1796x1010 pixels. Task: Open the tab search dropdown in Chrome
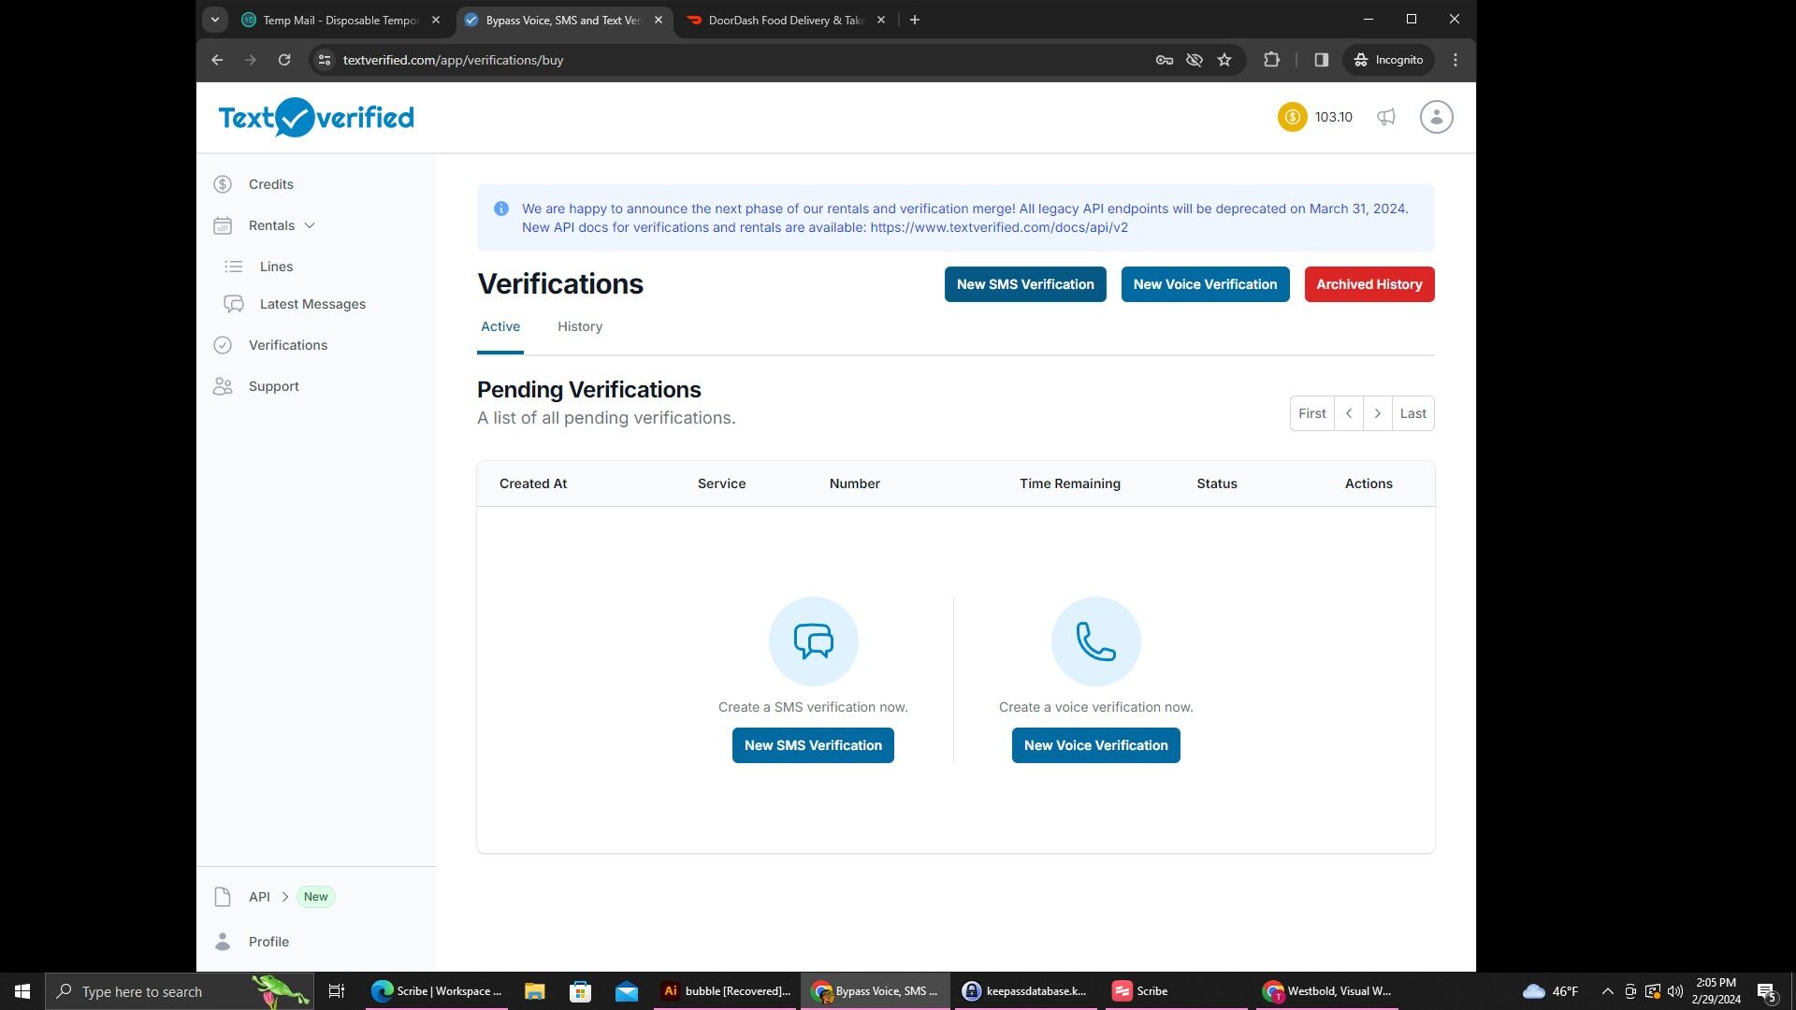(215, 20)
